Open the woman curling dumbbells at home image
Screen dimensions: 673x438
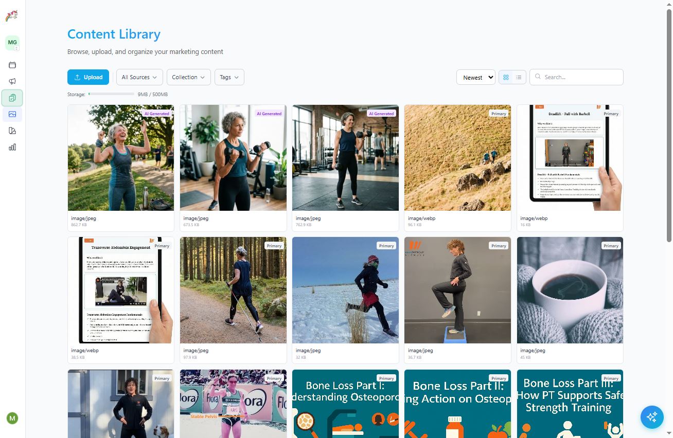click(233, 158)
